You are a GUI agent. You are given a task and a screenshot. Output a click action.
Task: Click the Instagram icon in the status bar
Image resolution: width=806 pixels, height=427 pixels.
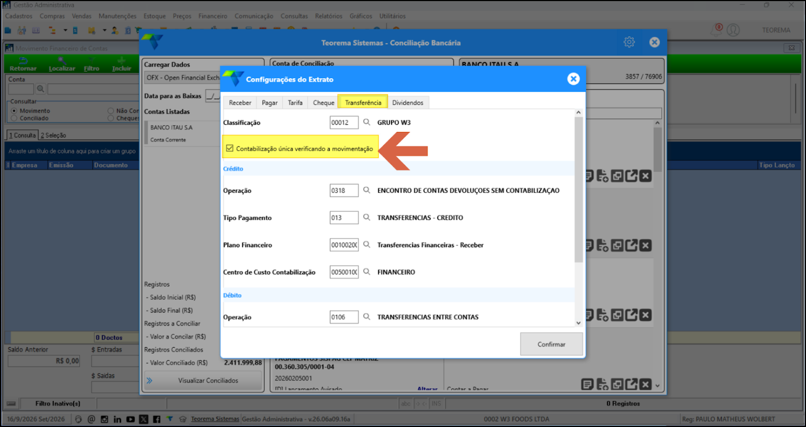pyautogui.click(x=104, y=419)
